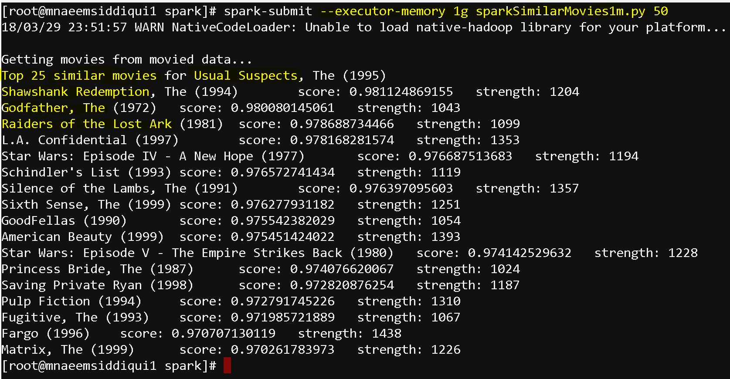Viewport: 730px width, 379px height.
Task: Click the spark-submit command text
Action: tap(268, 11)
